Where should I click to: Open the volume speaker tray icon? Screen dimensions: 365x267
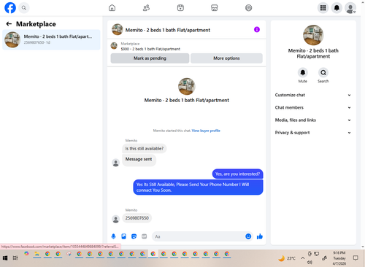[310, 263]
